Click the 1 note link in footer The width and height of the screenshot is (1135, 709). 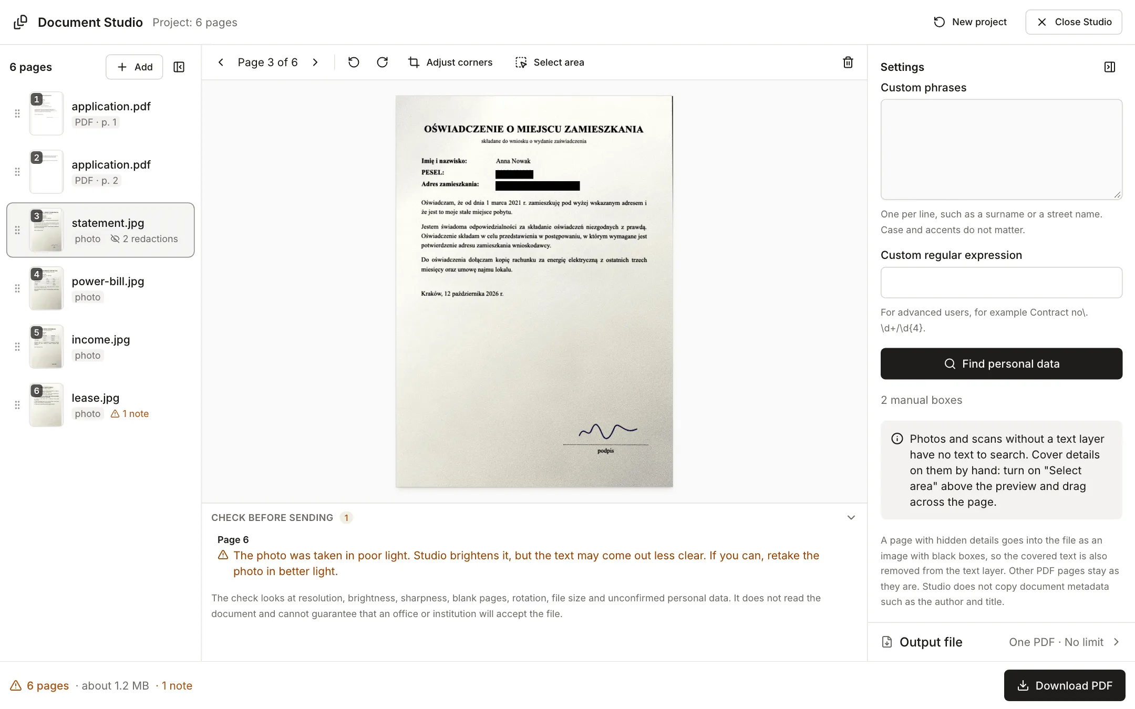177,686
